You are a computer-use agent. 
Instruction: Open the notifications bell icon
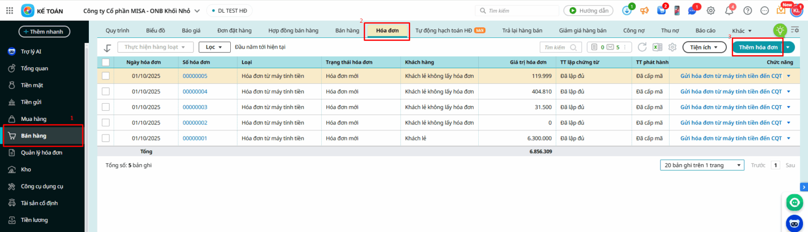point(729,11)
